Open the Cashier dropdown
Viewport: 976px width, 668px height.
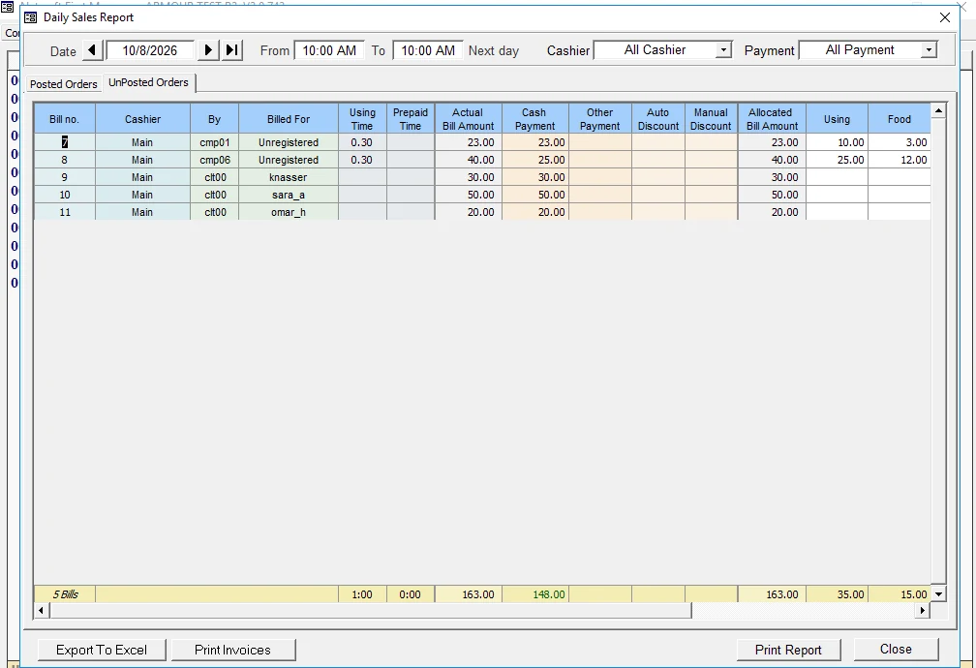[x=722, y=49]
